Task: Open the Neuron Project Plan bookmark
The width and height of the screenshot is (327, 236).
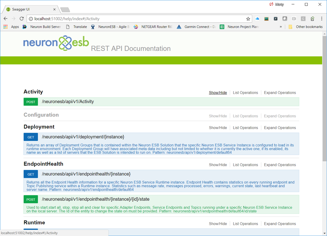Action: coord(239,27)
